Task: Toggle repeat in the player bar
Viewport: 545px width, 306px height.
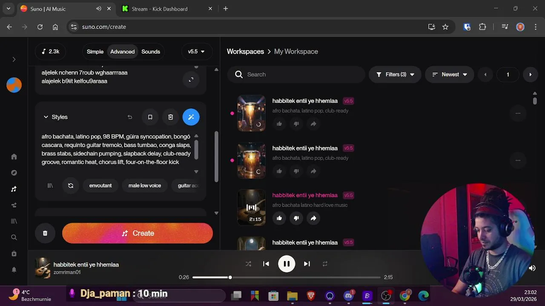Action: (x=325, y=264)
